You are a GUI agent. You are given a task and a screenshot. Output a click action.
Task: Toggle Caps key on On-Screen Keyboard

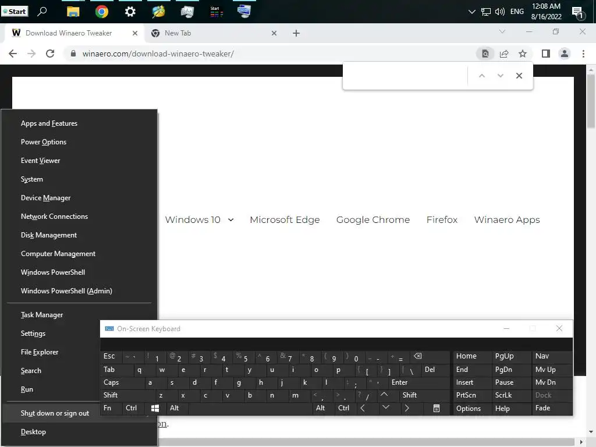click(x=123, y=382)
